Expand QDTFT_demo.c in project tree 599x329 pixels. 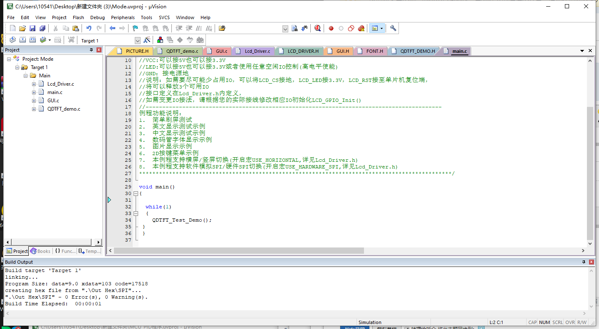tap(34, 109)
